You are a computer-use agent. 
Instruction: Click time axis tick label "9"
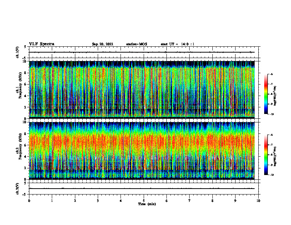[235, 201]
